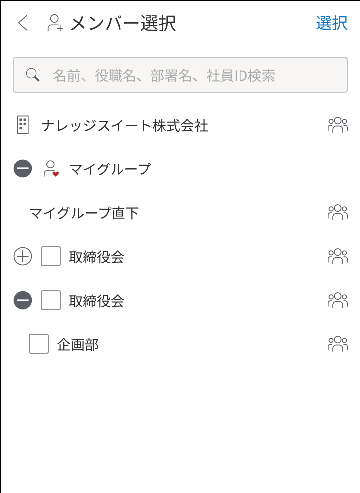
Task: Click the building icon for ナレッジスイート株式会社
Action: coord(22,125)
